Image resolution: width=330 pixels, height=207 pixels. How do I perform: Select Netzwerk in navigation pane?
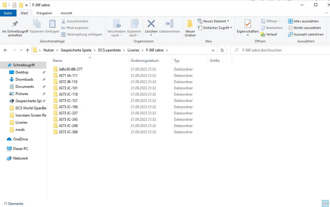click(20, 158)
